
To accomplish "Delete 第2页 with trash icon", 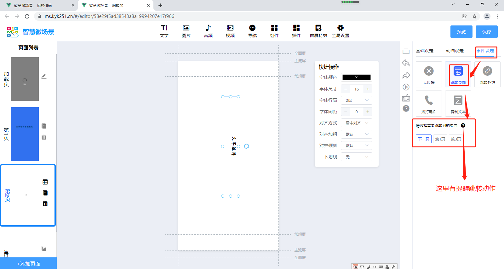I will click(45, 204).
